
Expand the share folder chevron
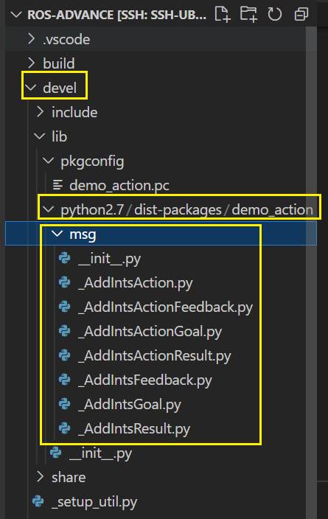41,477
